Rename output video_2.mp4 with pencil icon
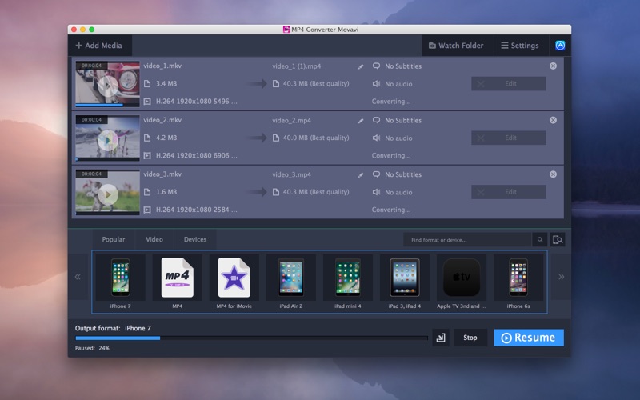Screen dimensions: 640x400 [x=361, y=121]
